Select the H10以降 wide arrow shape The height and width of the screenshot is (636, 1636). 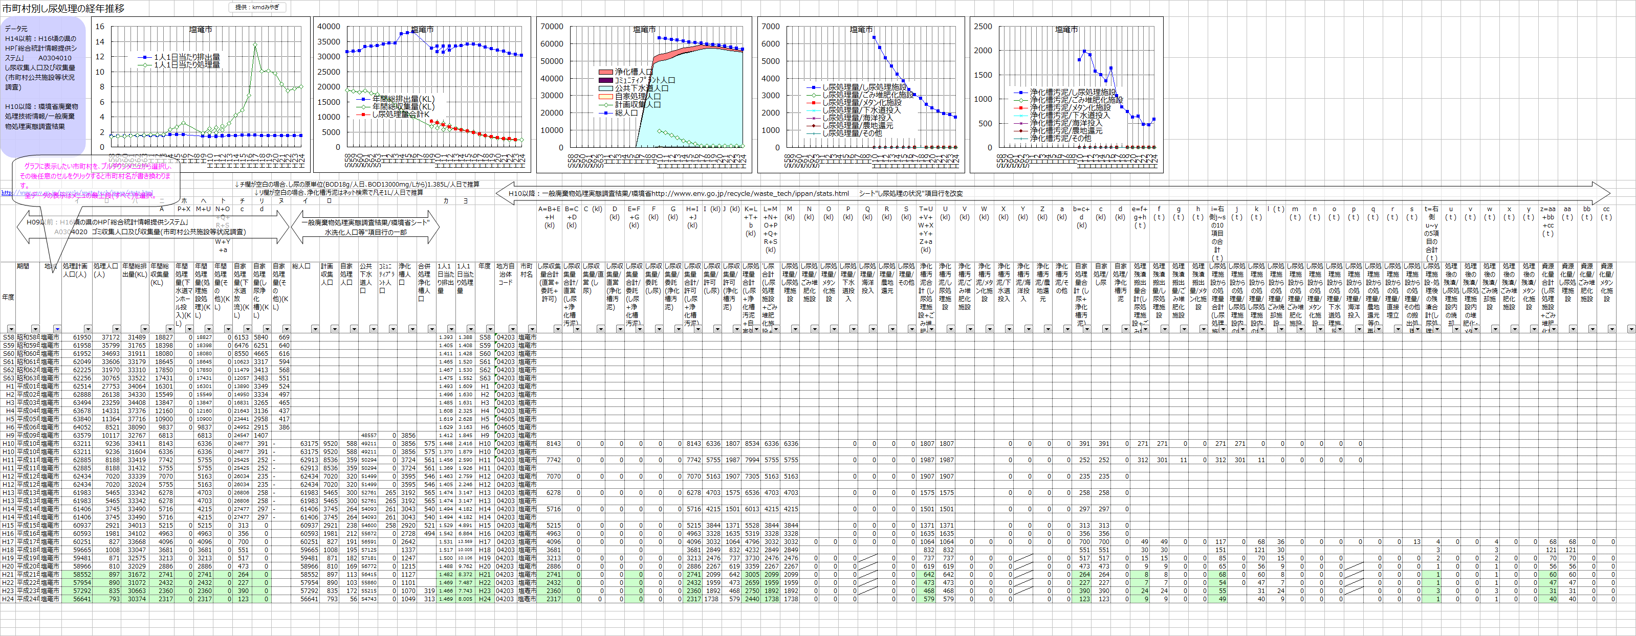(x=1052, y=193)
